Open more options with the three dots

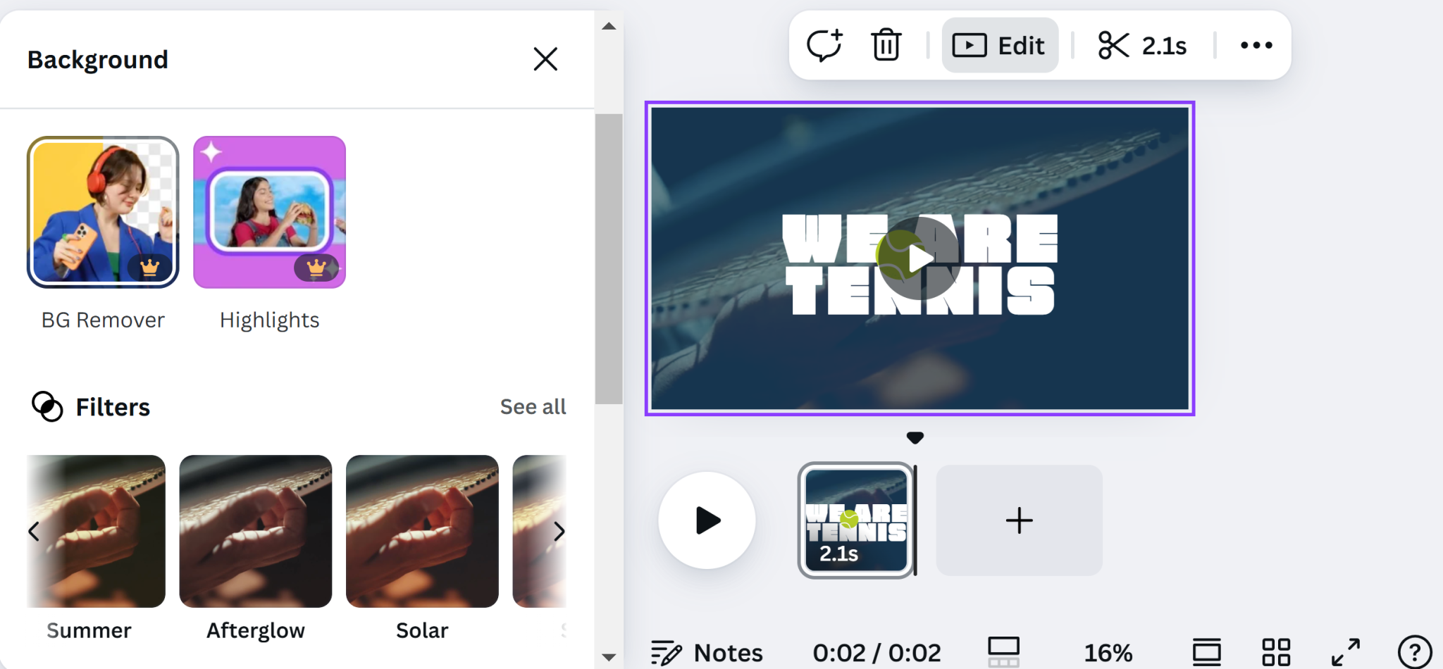(x=1257, y=44)
